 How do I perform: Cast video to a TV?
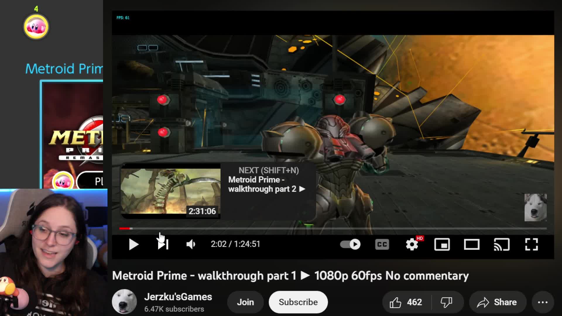click(502, 244)
